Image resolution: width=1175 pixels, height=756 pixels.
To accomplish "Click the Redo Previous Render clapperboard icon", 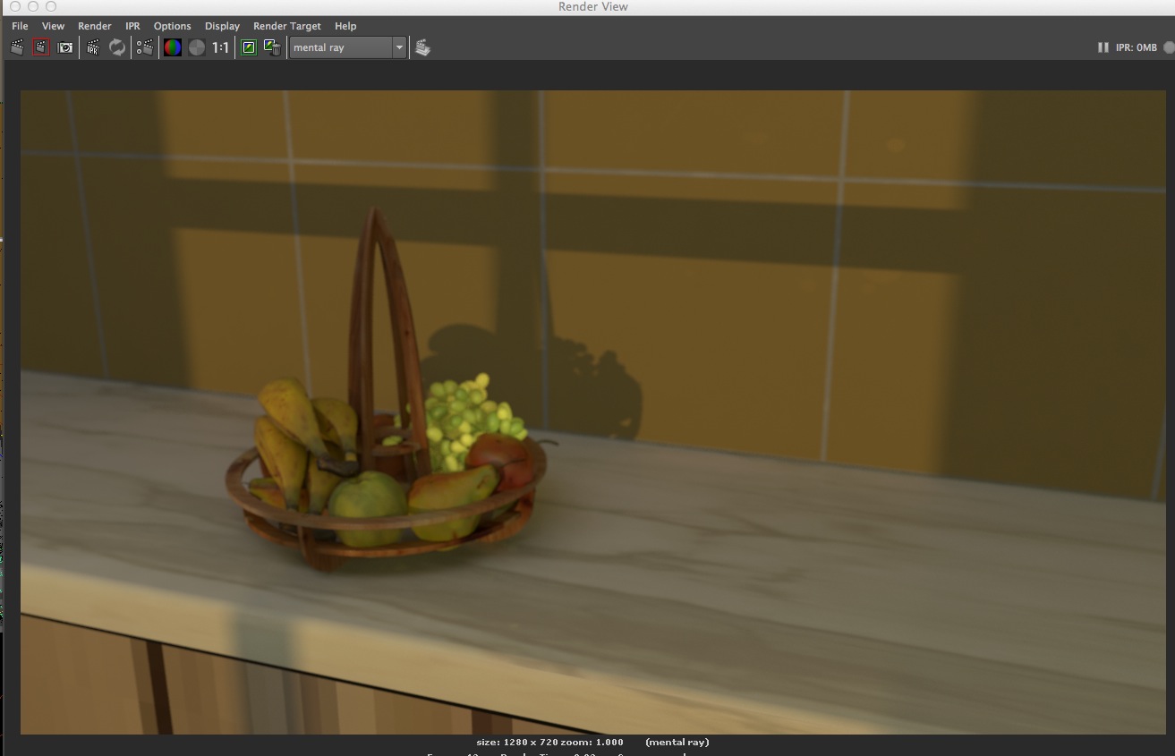I will pos(17,47).
